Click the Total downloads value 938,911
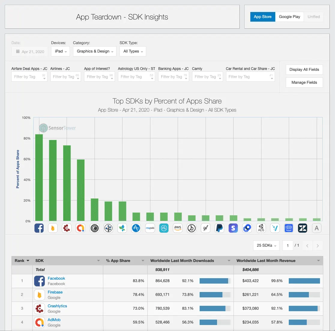Screen dimensions: 335x331 tap(162, 270)
